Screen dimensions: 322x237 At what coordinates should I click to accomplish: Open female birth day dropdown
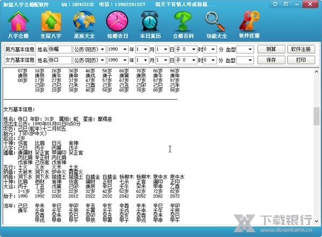[162, 60]
